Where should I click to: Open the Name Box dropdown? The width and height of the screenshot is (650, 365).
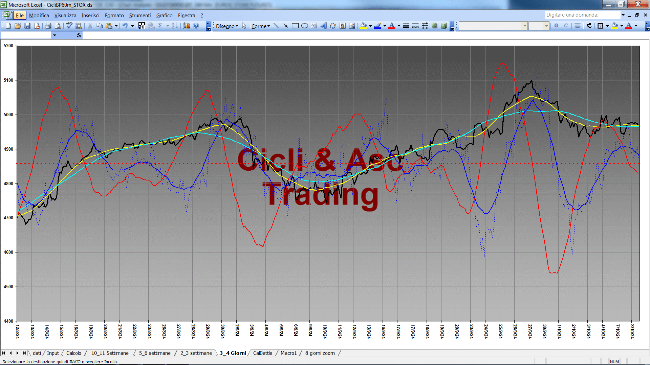[x=55, y=35]
